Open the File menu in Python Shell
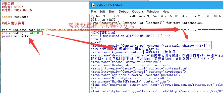223x93 pixels. coord(93,12)
